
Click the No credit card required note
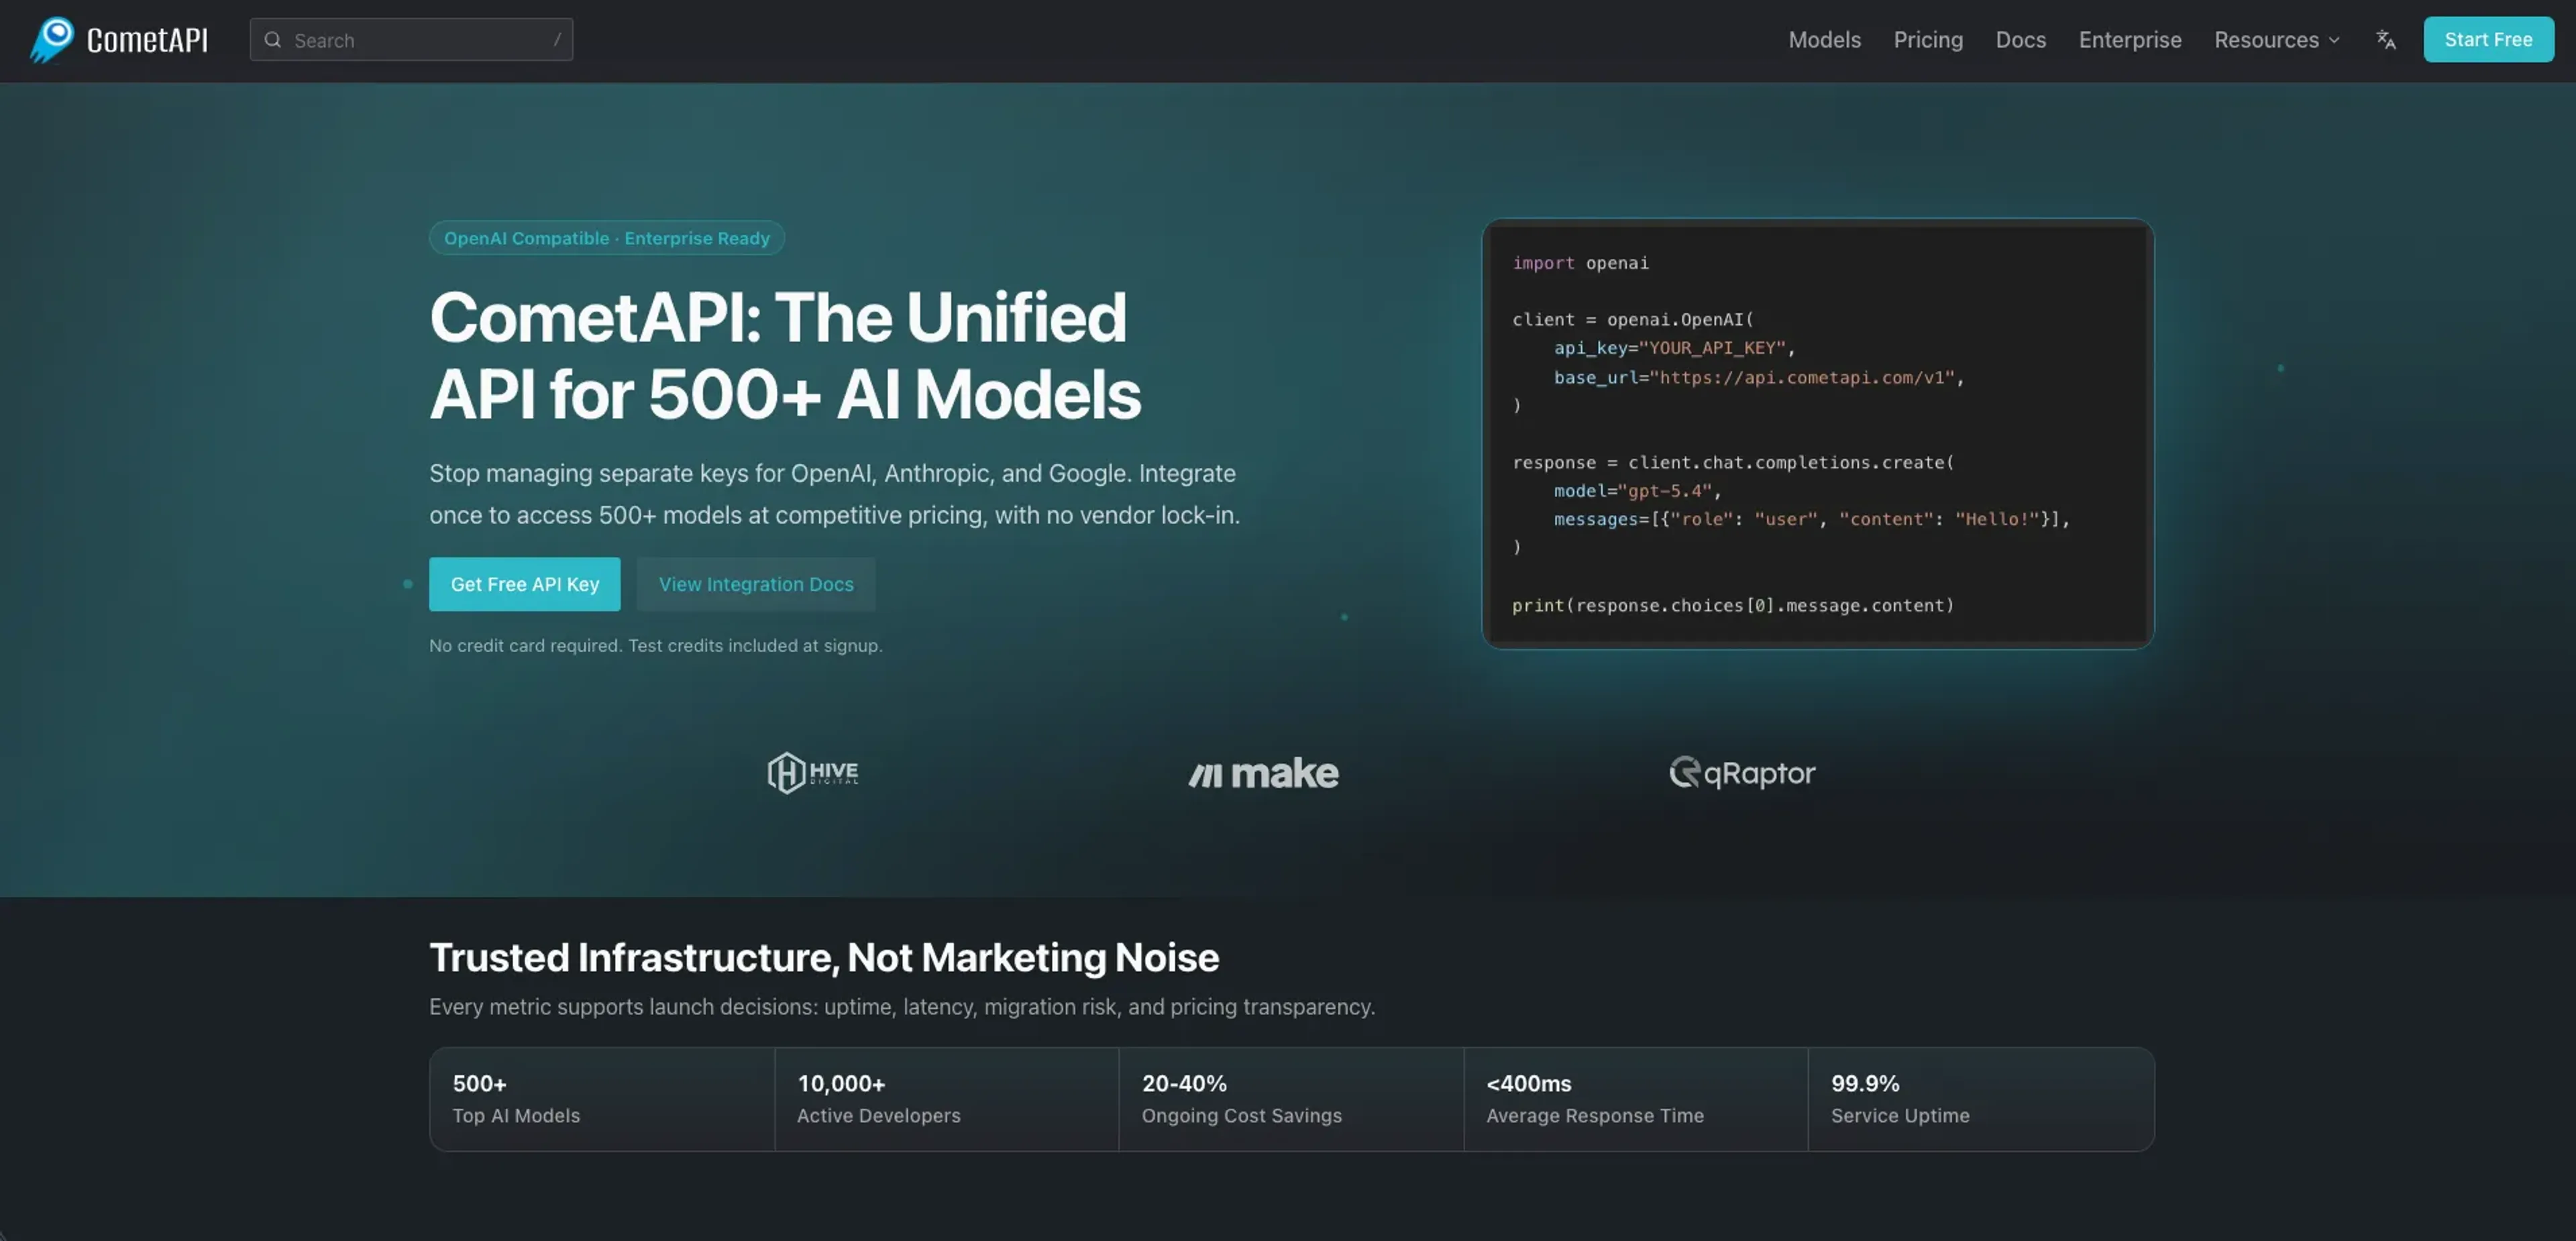tap(656, 646)
